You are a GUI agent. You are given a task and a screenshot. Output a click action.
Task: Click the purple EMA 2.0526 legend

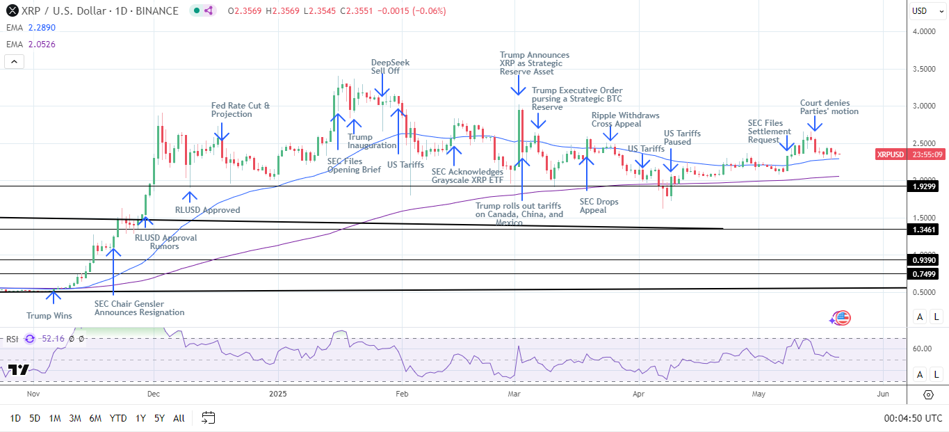click(x=30, y=44)
